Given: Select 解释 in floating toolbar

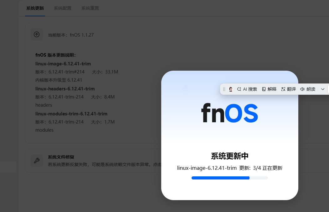Looking at the screenshot, I should pyautogui.click(x=270, y=89).
